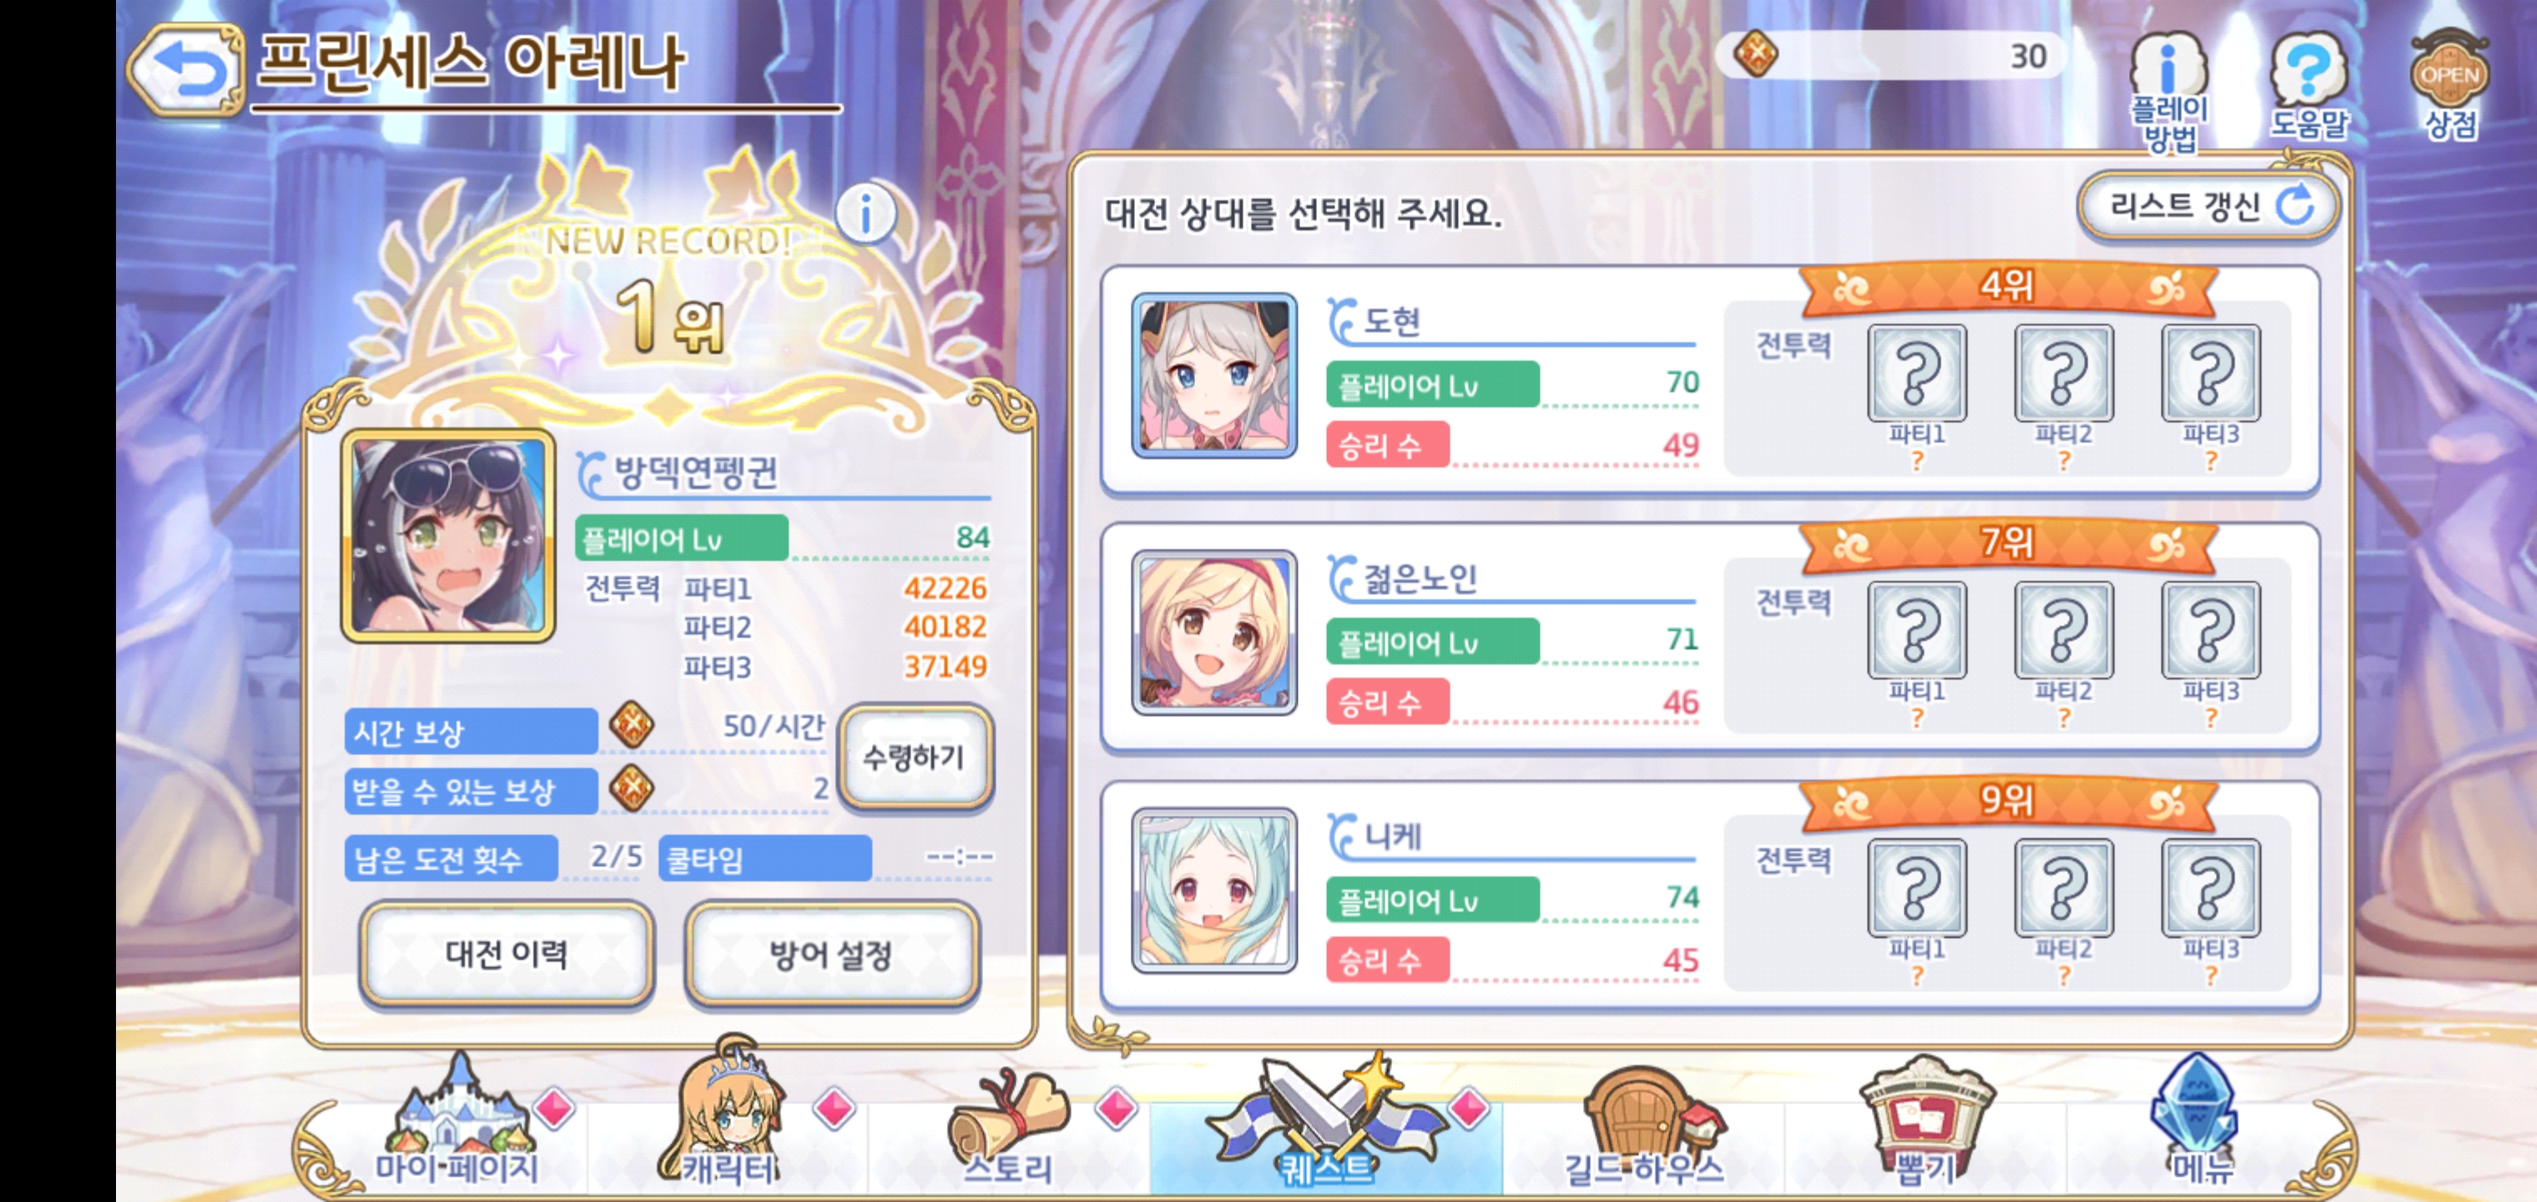Open the 캐릭터 character icon
Image resolution: width=2537 pixels, height=1202 pixels.
coord(729,1114)
